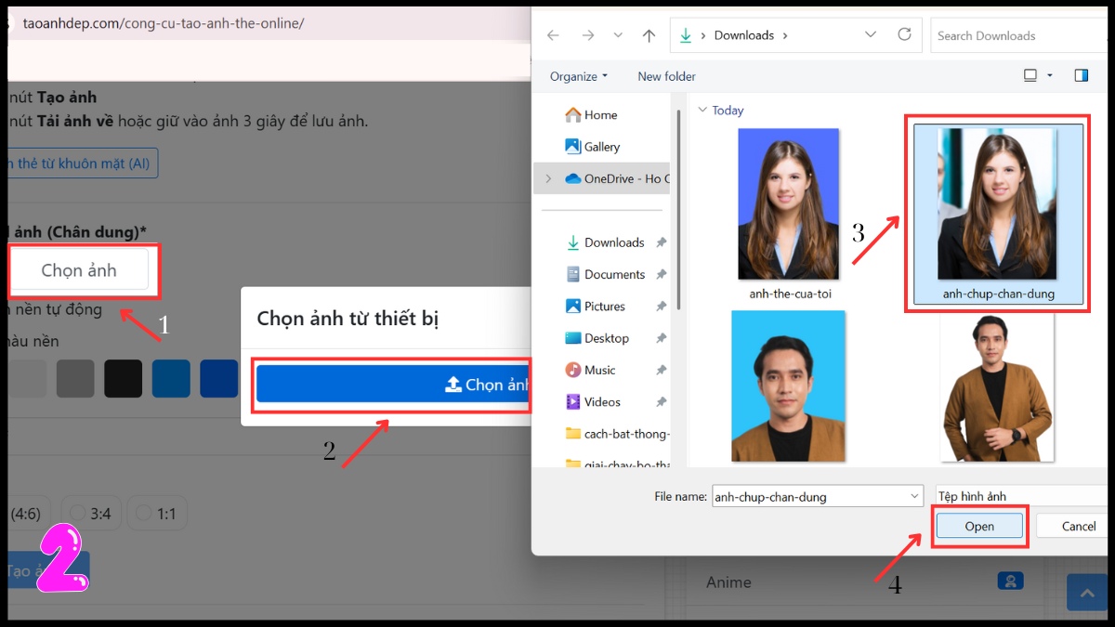Viewport: 1115px width, 627px height.
Task: Pick the black background color swatch
Action: click(123, 378)
